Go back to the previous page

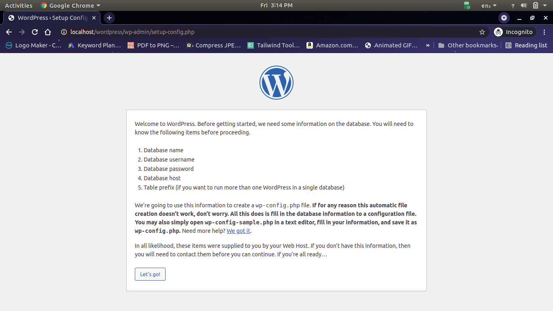pos(9,32)
